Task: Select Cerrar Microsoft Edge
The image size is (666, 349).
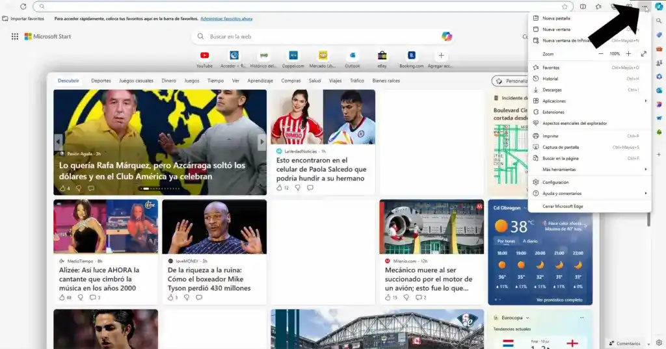Action: (x=589, y=206)
